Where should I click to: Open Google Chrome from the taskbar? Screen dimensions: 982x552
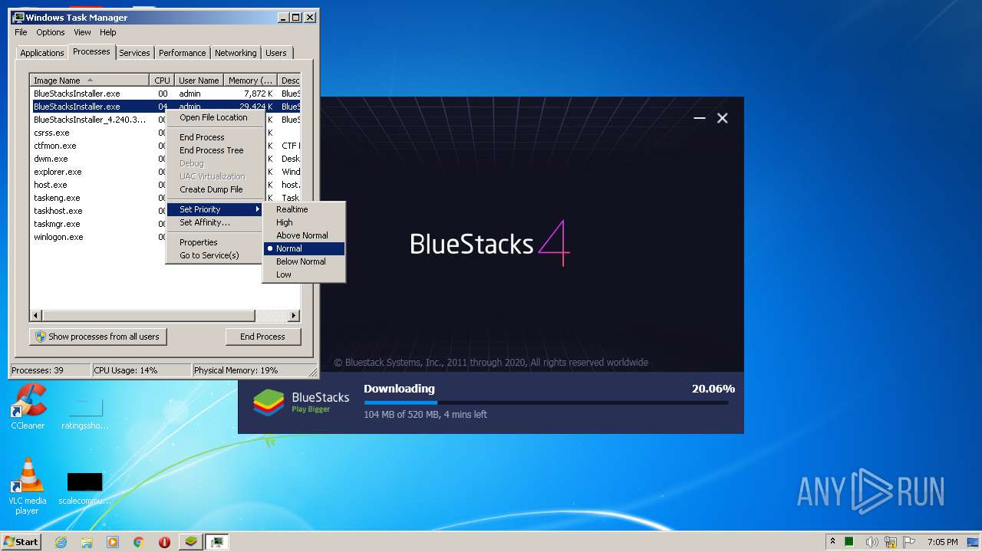click(138, 542)
